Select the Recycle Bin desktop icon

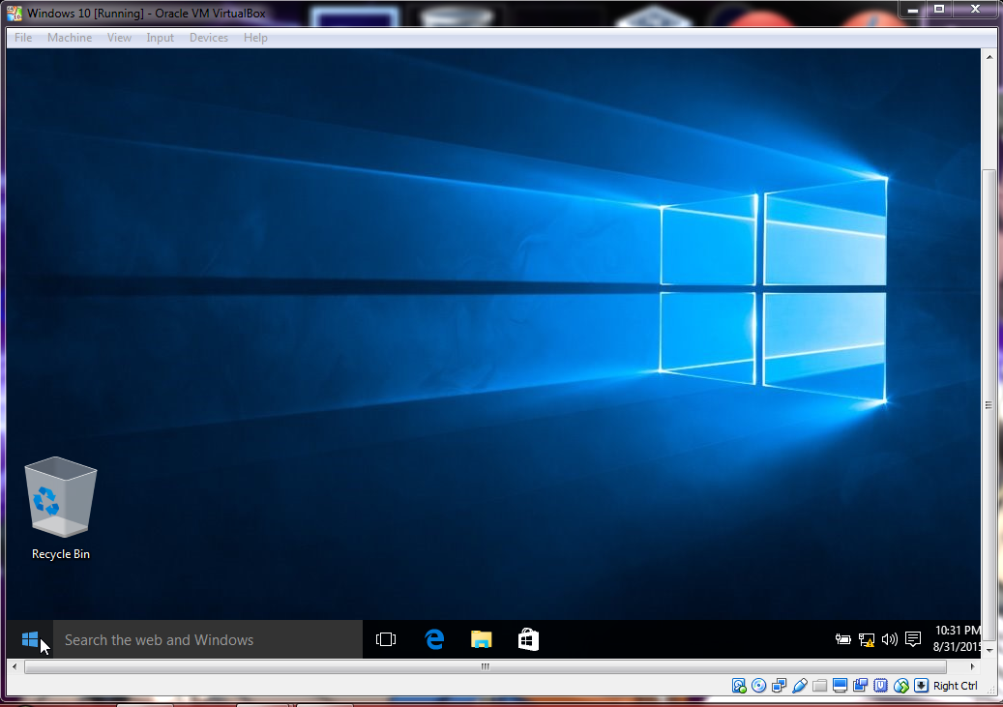pyautogui.click(x=61, y=509)
